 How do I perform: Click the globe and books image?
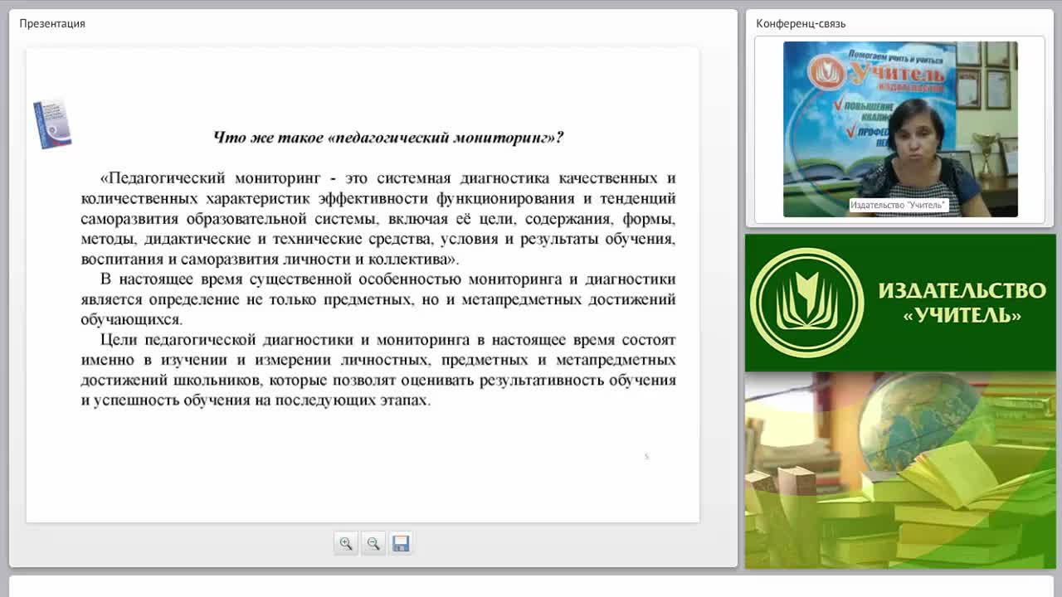(x=900, y=471)
